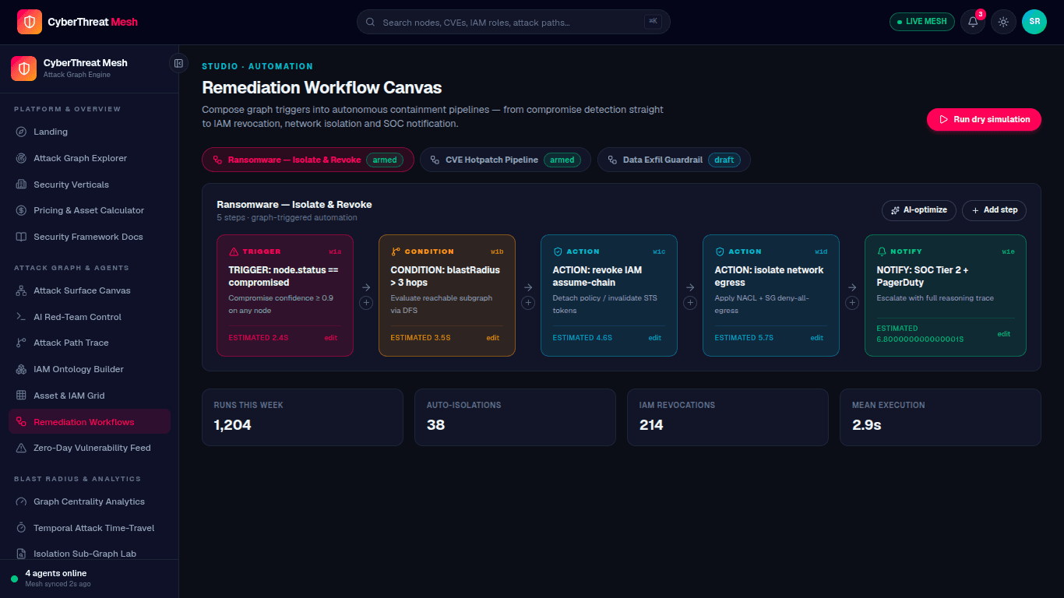Collapse the sidebar panel icon
Screen dimensions: 1064x598
pos(179,64)
